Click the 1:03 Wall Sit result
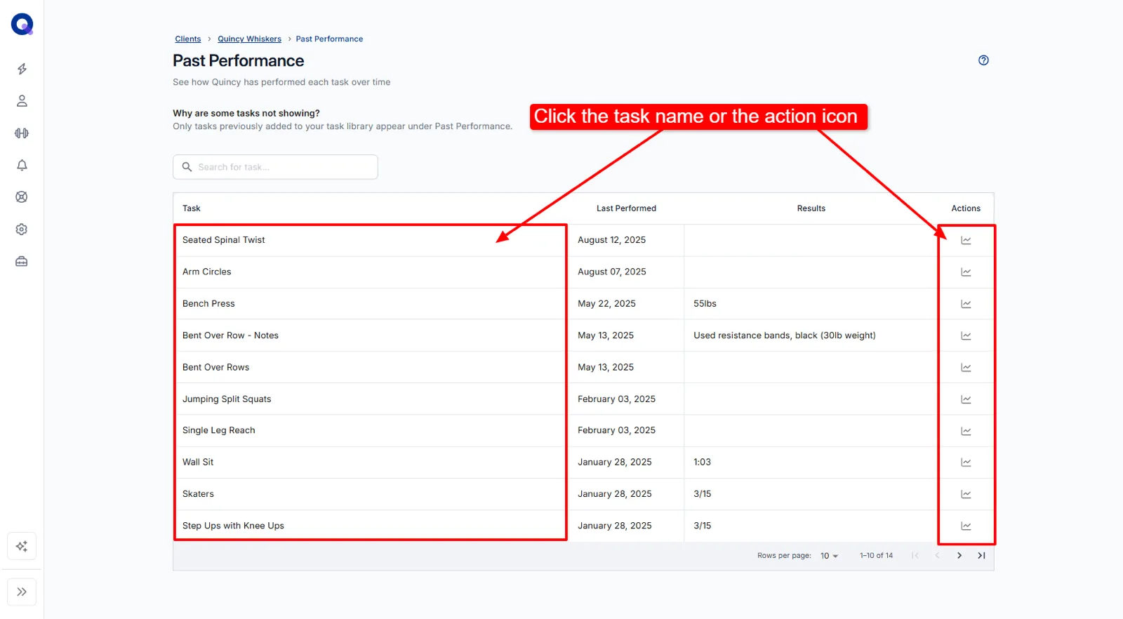 (x=702, y=462)
